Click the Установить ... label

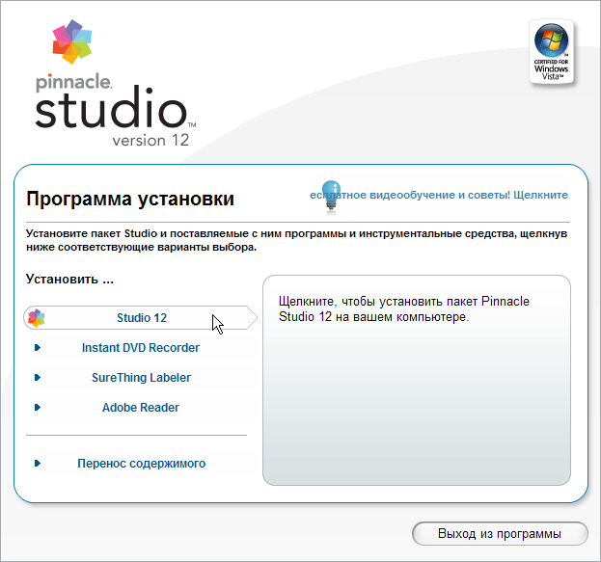69,279
